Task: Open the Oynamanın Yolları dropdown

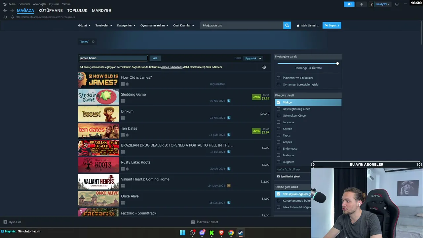Action: pyautogui.click(x=154, y=25)
